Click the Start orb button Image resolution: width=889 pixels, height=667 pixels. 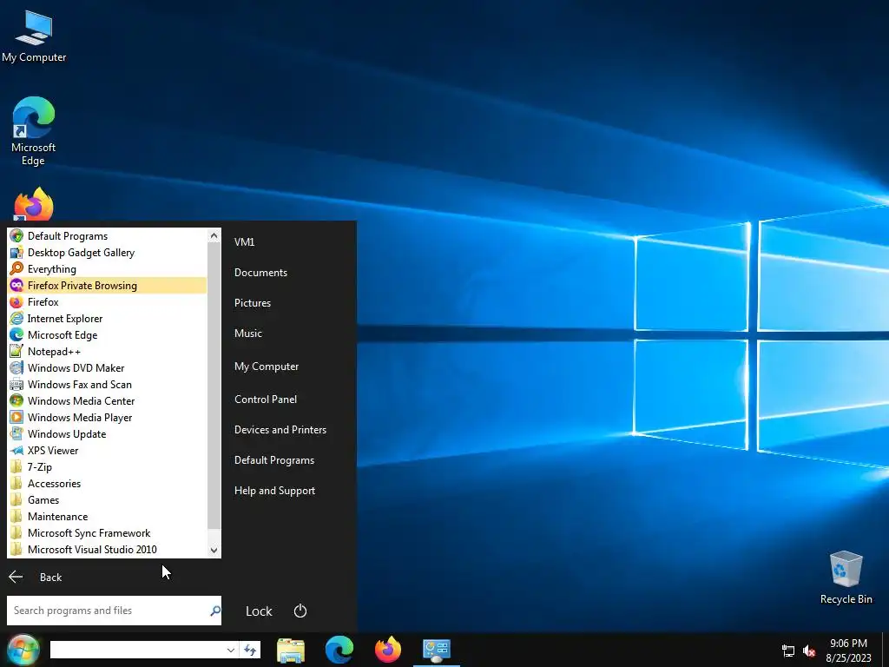(x=23, y=650)
